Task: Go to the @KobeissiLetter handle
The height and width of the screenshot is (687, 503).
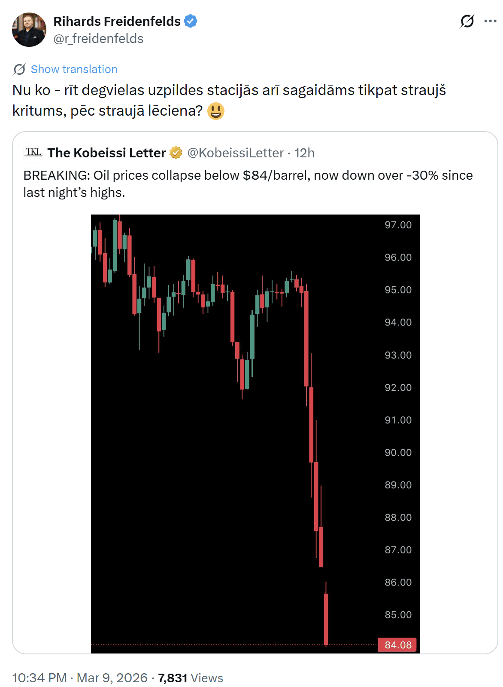Action: click(235, 153)
